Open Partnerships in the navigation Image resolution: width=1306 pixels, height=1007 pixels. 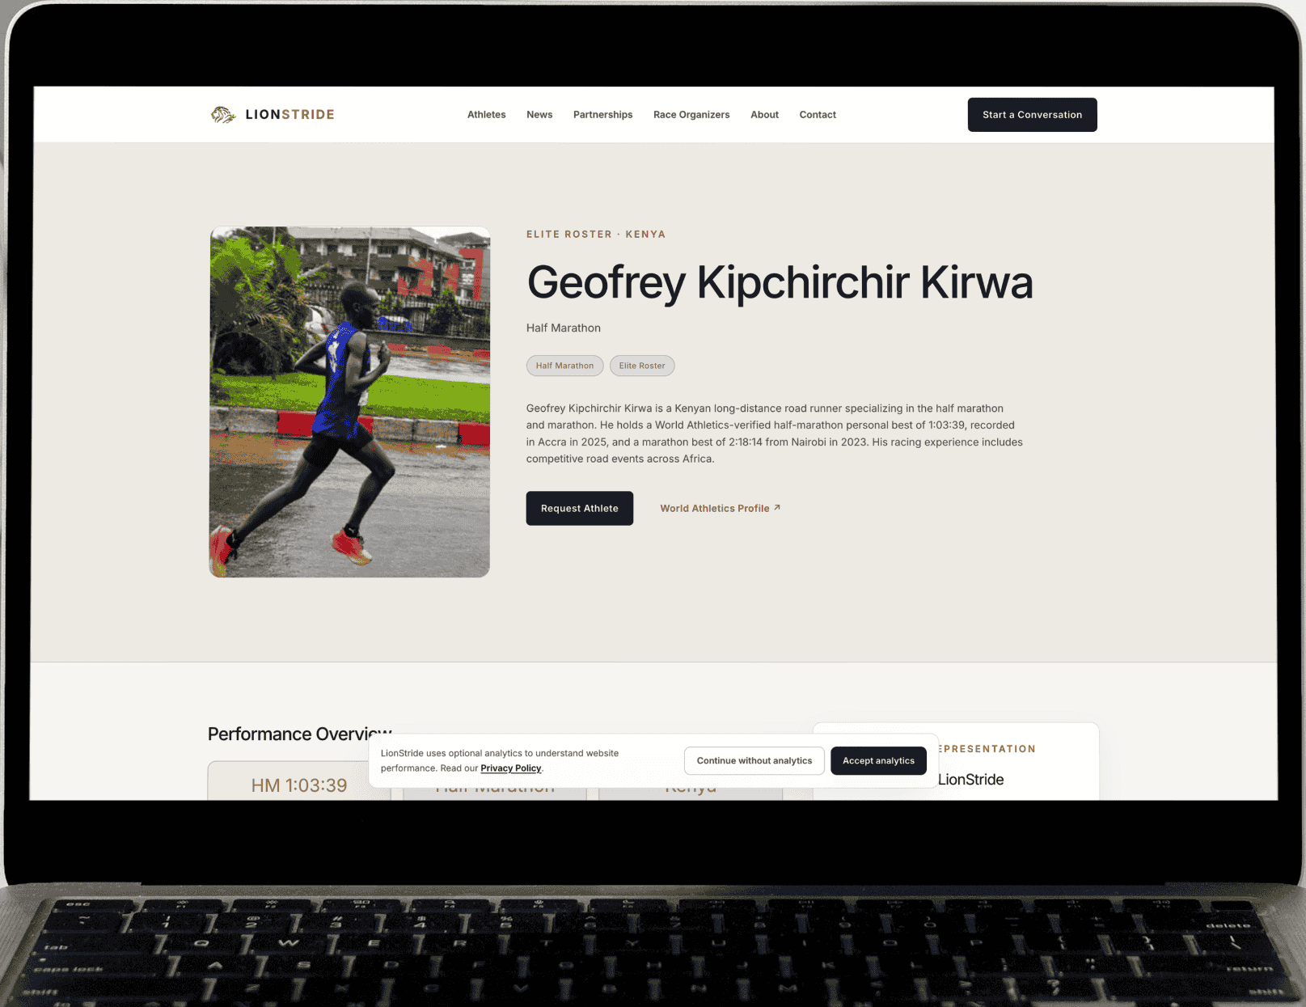602,115
